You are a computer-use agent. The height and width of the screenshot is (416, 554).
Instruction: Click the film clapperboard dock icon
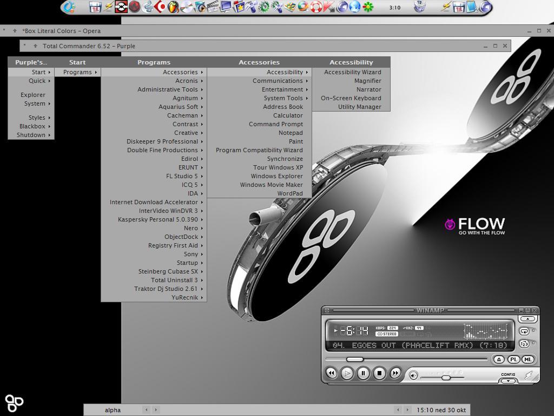tap(212, 7)
